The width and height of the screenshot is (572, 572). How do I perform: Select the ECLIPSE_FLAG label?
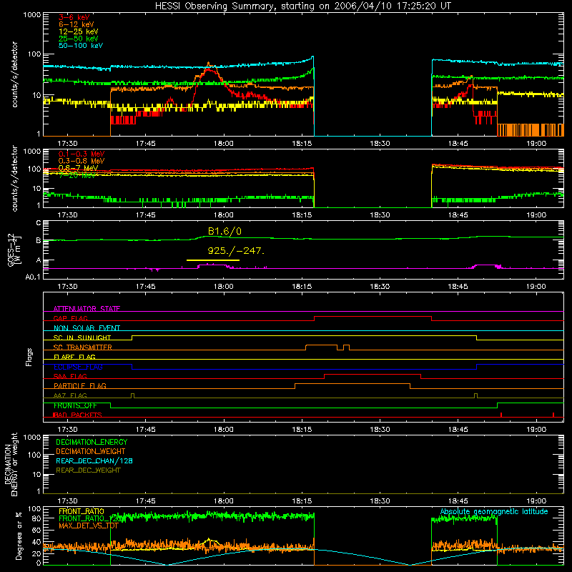(78, 367)
